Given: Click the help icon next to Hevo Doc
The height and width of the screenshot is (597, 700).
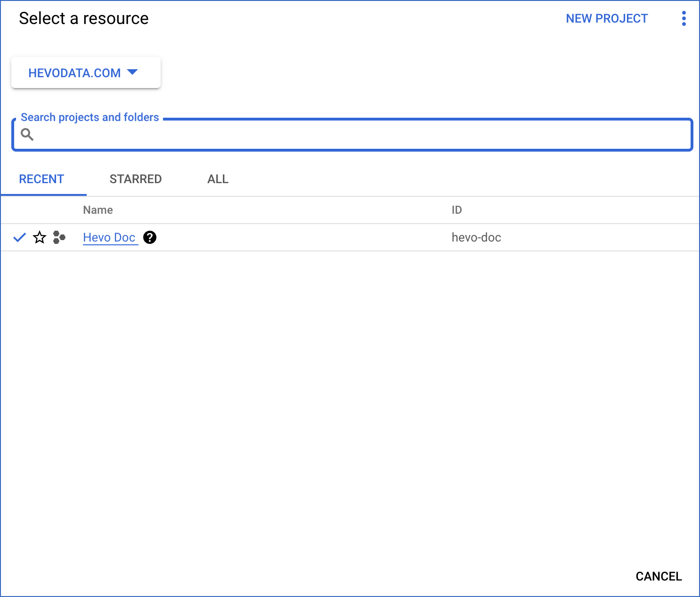Looking at the screenshot, I should click(x=150, y=237).
